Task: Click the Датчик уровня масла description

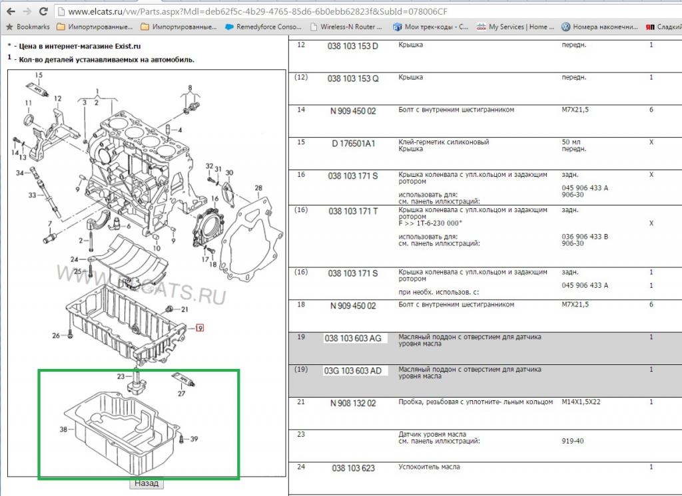Action: [x=432, y=434]
